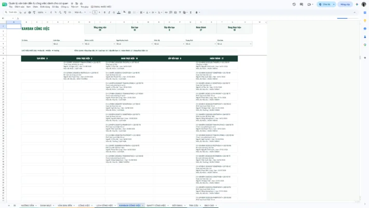
Task: Open Google Keep in the side panel
Action: 365,21
